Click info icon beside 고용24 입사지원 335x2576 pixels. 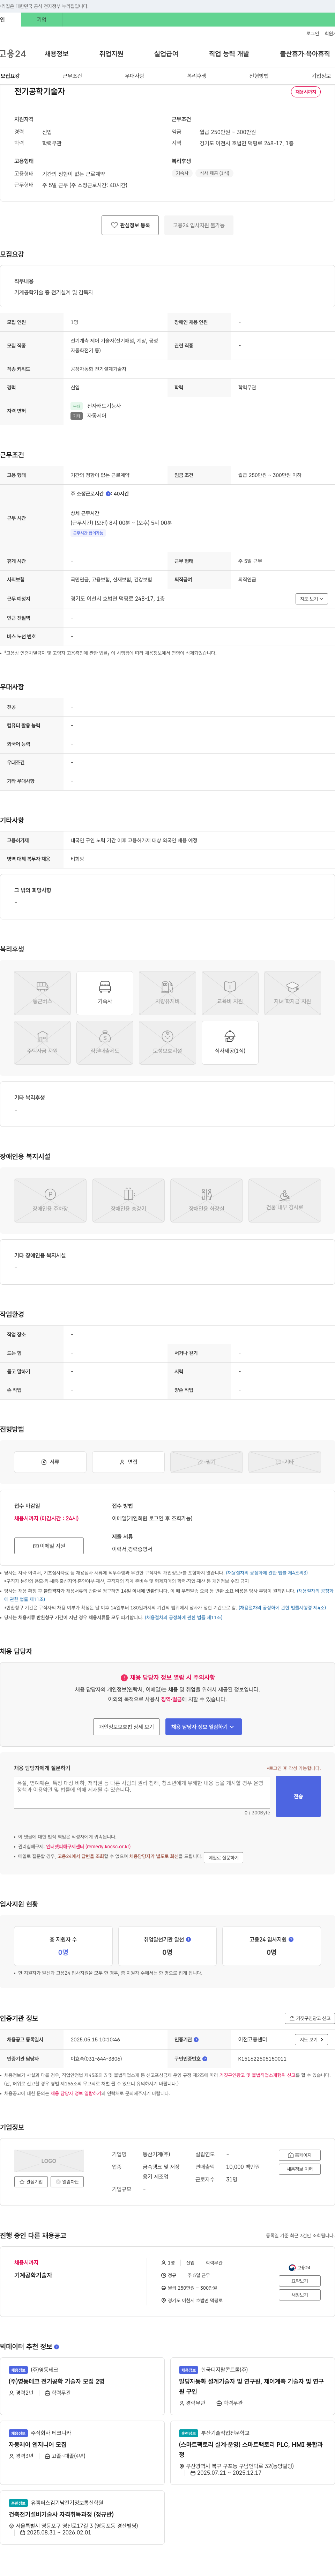pyautogui.click(x=291, y=1939)
